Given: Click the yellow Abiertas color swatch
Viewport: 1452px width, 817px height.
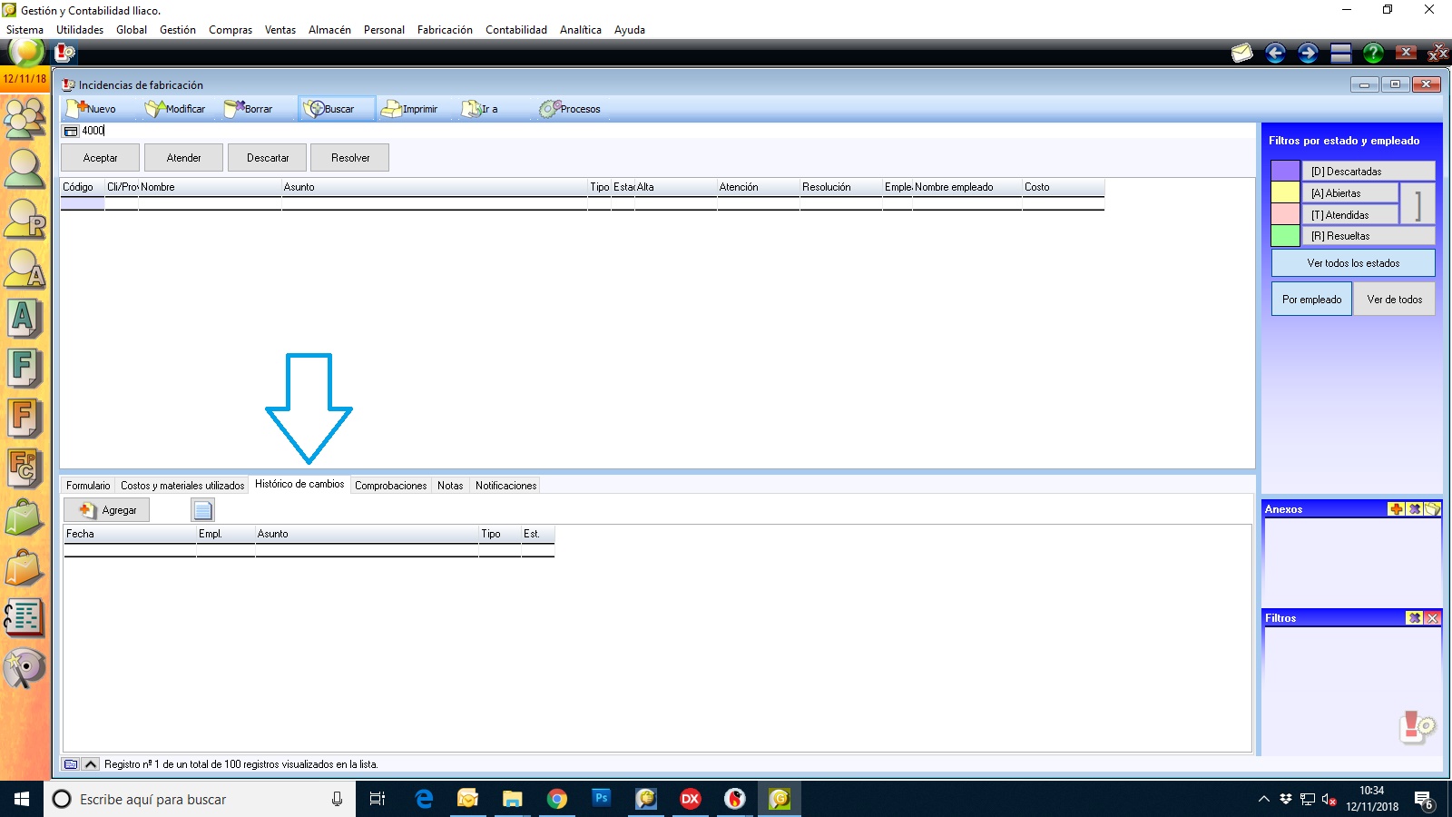Looking at the screenshot, I should tap(1285, 192).
